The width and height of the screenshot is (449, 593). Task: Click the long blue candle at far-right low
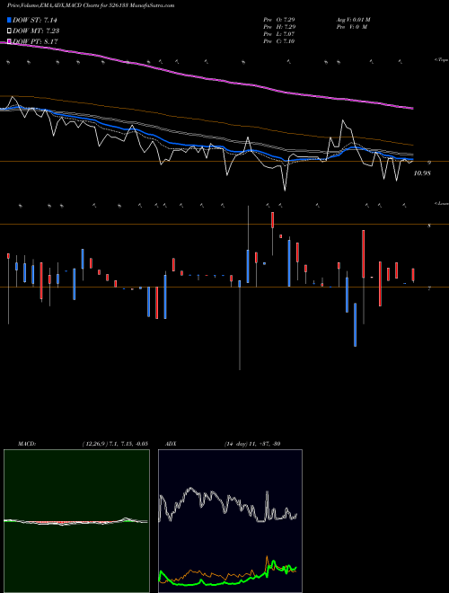(355, 324)
